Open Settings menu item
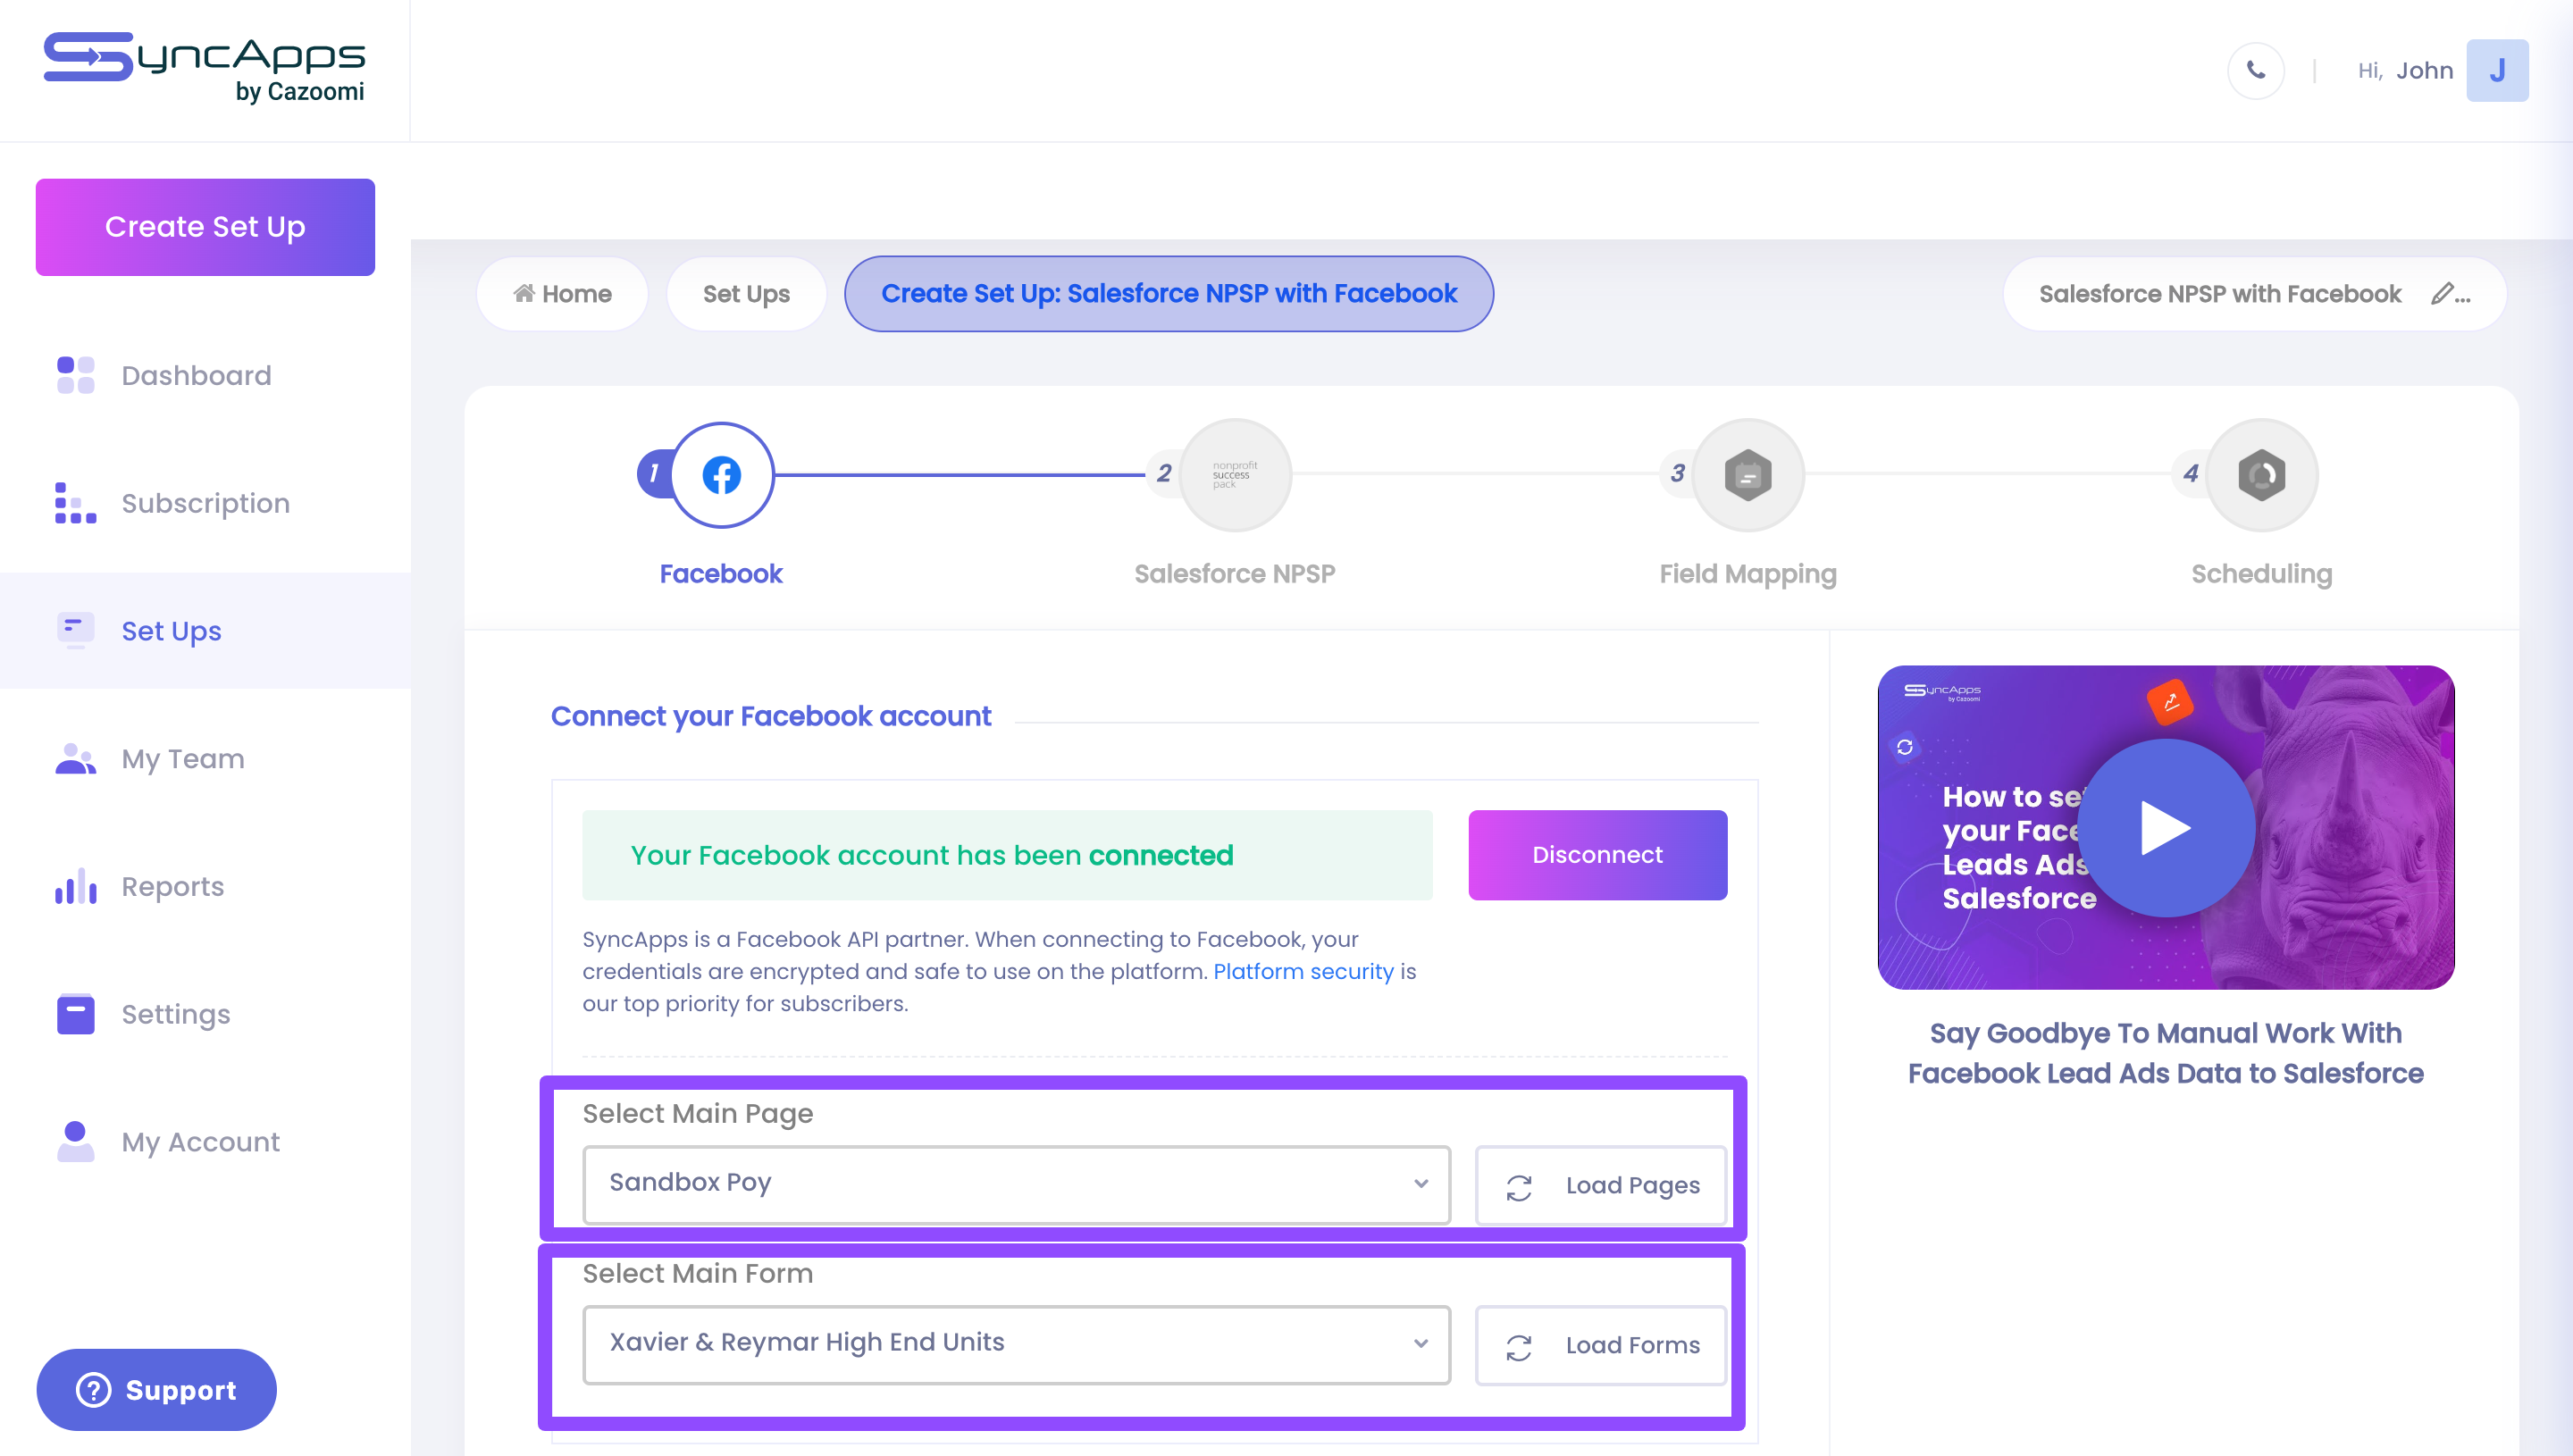The height and width of the screenshot is (1456, 2573). point(176,1014)
